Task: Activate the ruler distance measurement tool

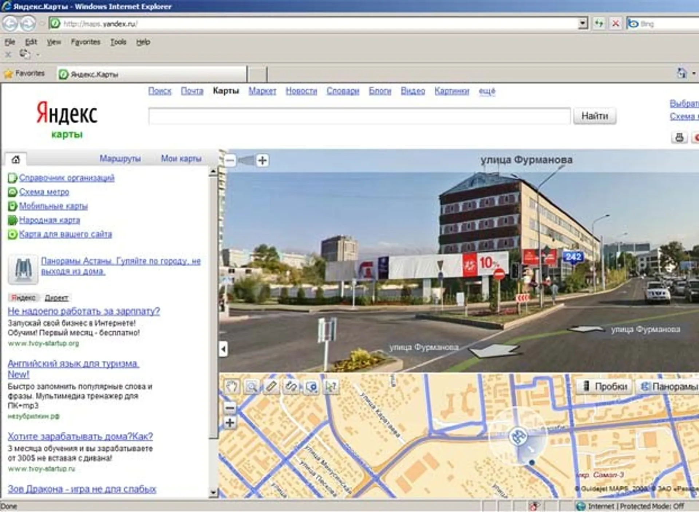Action: [x=271, y=387]
